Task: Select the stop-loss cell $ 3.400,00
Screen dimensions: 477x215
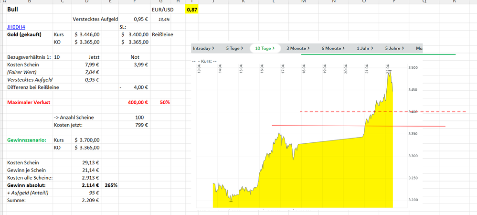Action: click(x=135, y=35)
